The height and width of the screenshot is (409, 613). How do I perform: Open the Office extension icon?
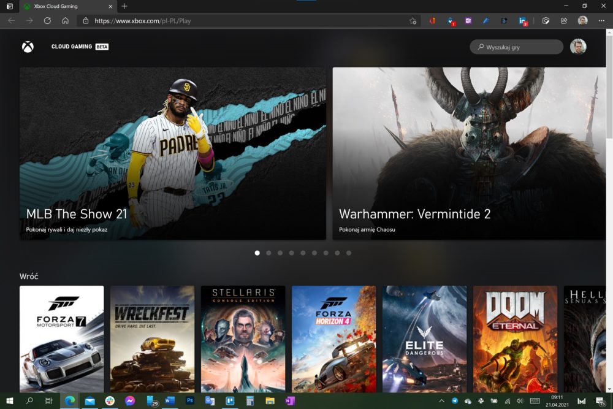point(432,21)
